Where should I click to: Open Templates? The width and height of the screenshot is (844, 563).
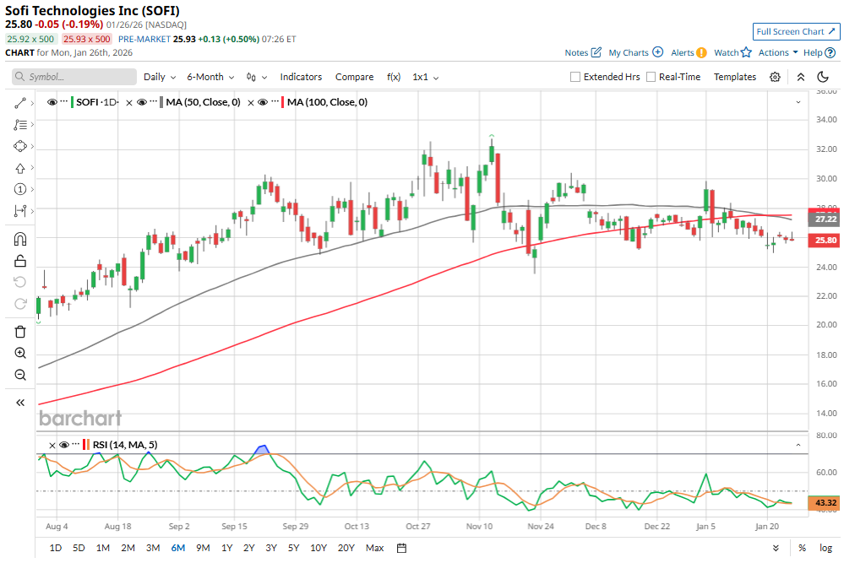pyautogui.click(x=735, y=77)
